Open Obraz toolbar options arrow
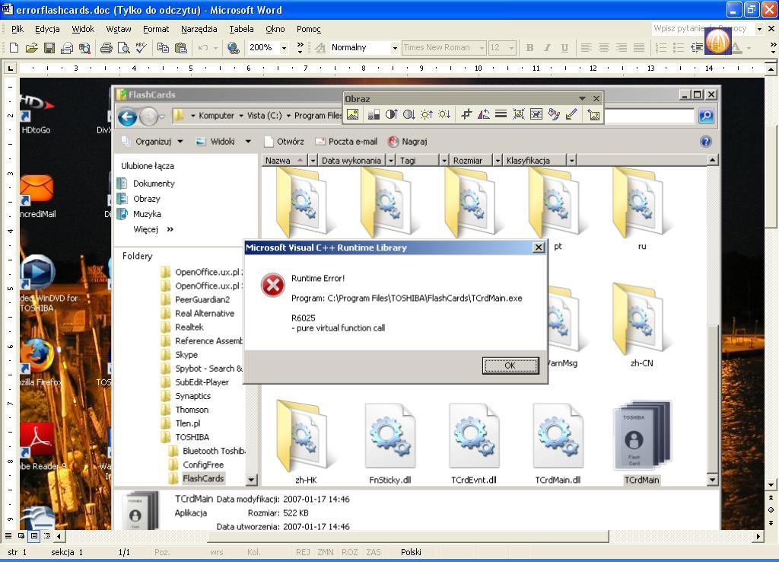This screenshot has height=562, width=779. pos(582,98)
